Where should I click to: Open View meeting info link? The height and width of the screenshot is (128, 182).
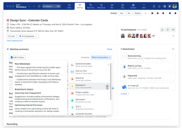15,41
